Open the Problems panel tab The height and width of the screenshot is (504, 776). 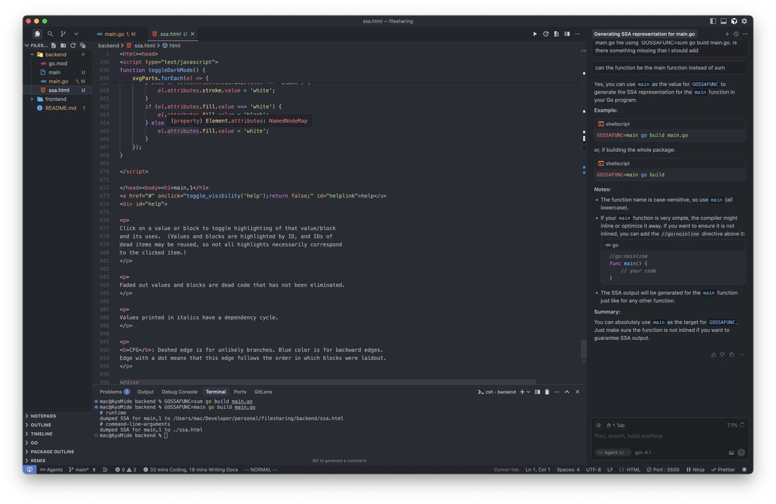coord(114,392)
